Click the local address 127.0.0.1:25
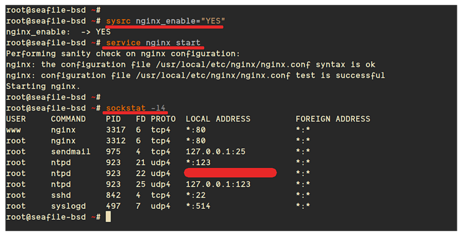 coord(215,152)
